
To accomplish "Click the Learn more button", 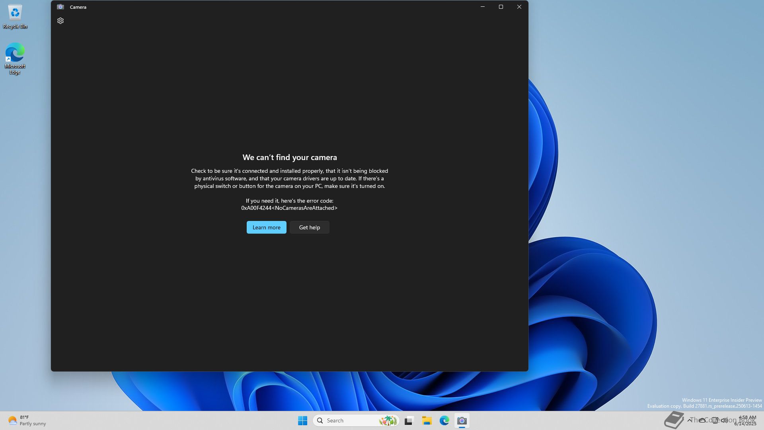I will pos(266,227).
